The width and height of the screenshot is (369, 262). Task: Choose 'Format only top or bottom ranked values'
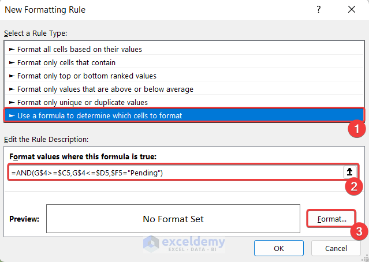pos(87,76)
